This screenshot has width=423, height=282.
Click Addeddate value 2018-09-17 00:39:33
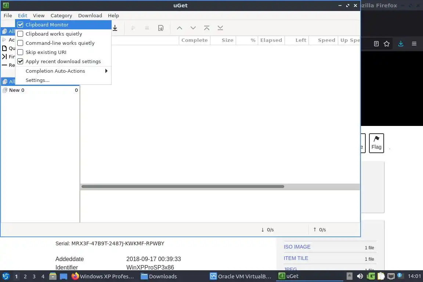[x=153, y=259]
